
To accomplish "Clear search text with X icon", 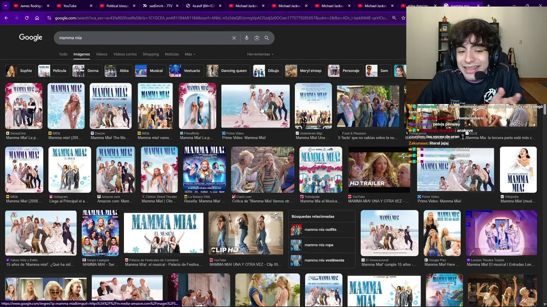I will [234, 38].
